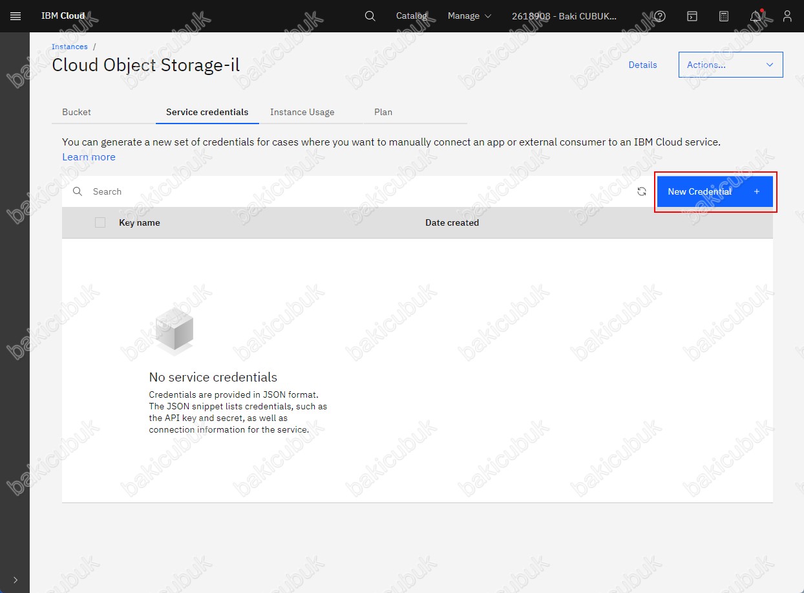Launch the IBM Cloud Shell icon
This screenshot has height=593, width=804.
click(x=692, y=16)
